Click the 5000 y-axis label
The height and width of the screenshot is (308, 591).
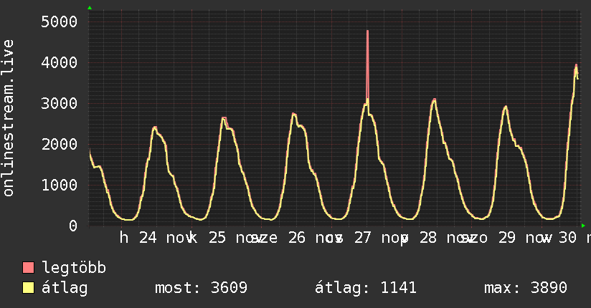coord(60,21)
